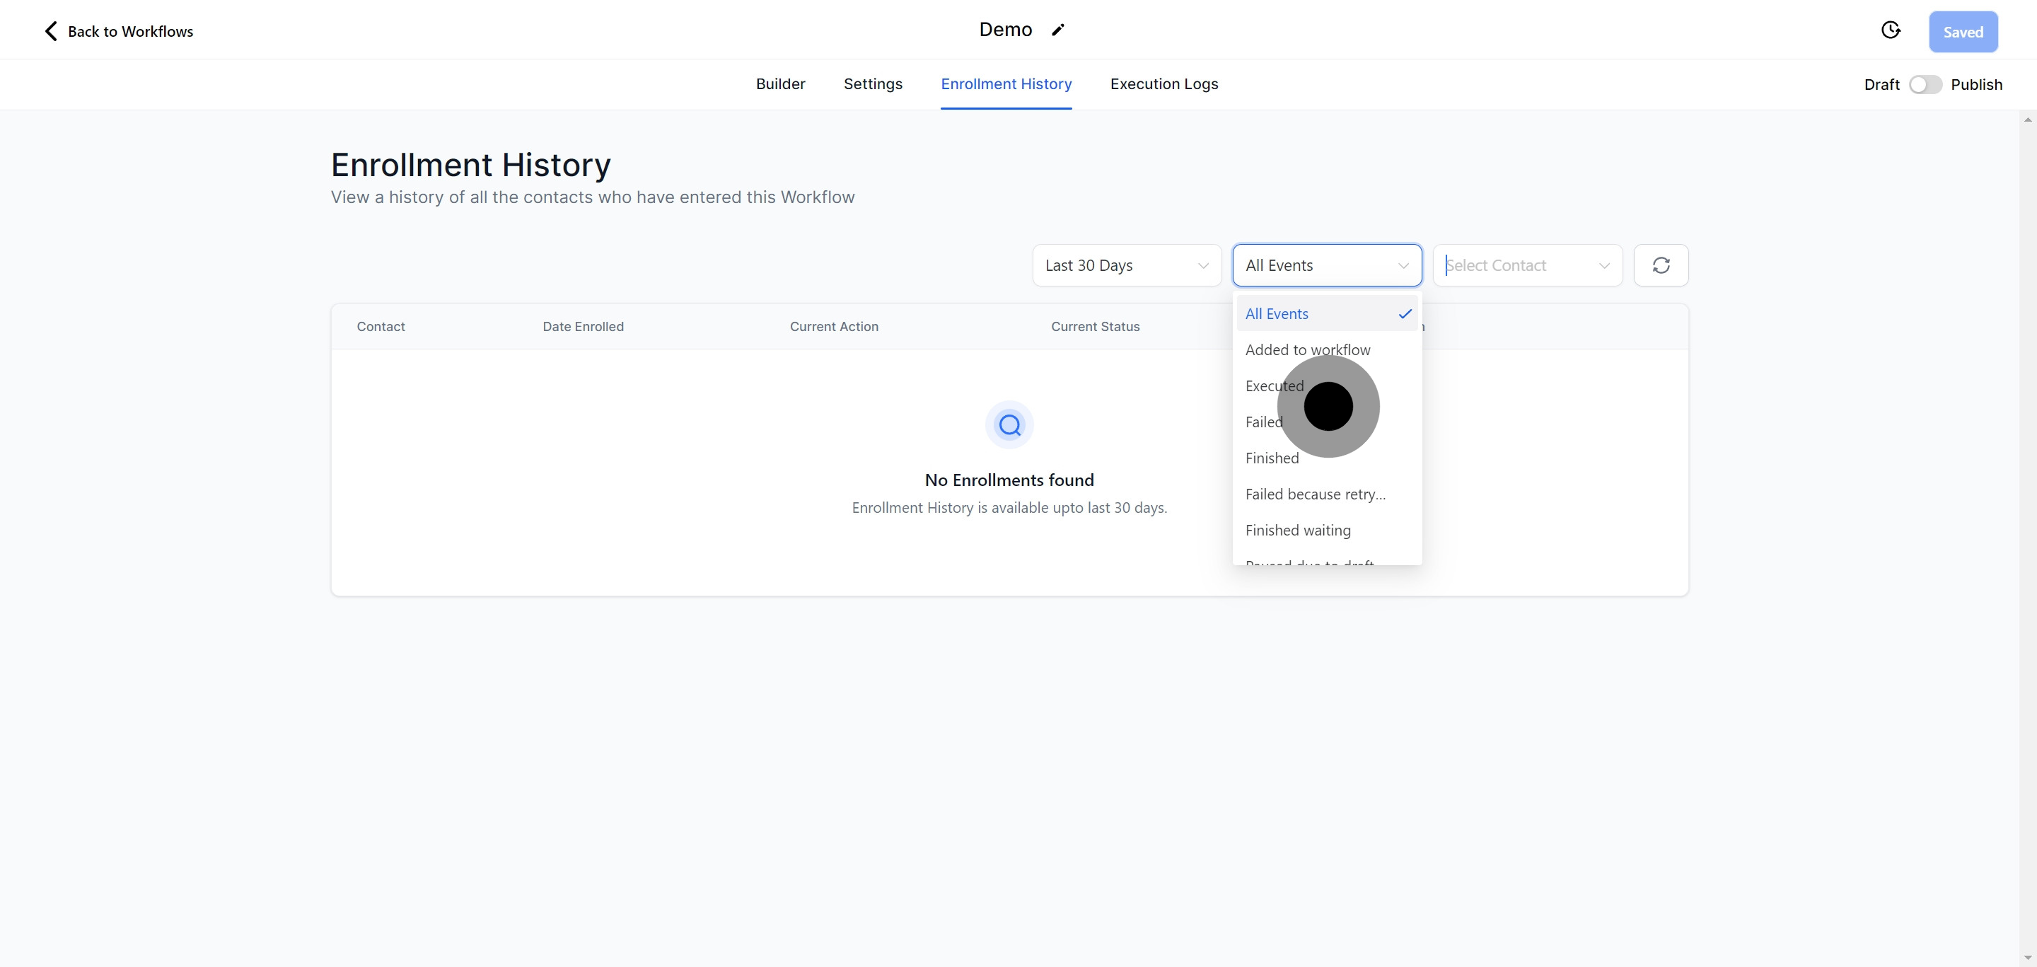Choose Finished waiting event filter
The image size is (2037, 967).
(1298, 531)
